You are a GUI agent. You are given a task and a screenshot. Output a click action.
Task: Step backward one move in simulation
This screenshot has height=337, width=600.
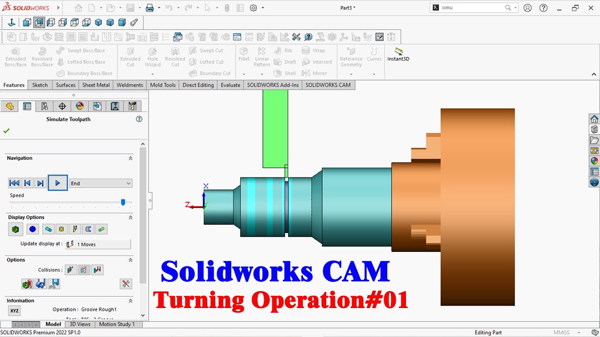coord(27,183)
